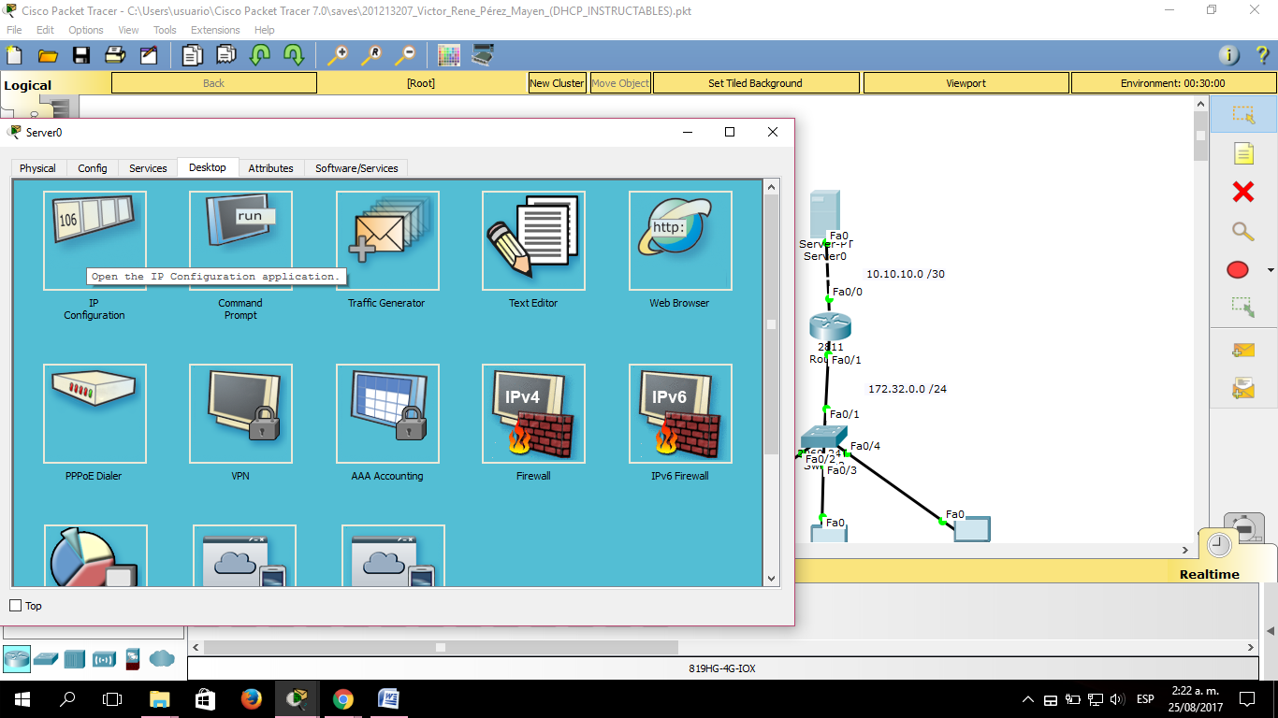Open the VPN application

240,414
